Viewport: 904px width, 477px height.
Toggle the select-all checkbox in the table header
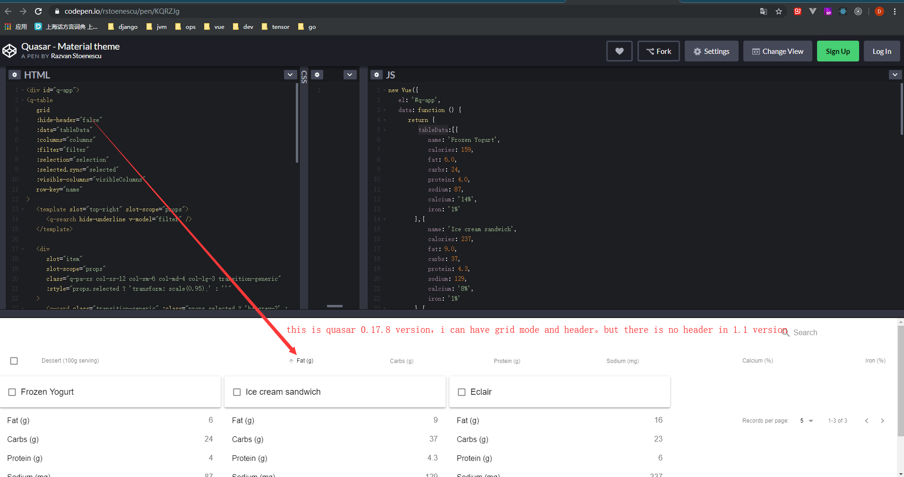coord(14,360)
